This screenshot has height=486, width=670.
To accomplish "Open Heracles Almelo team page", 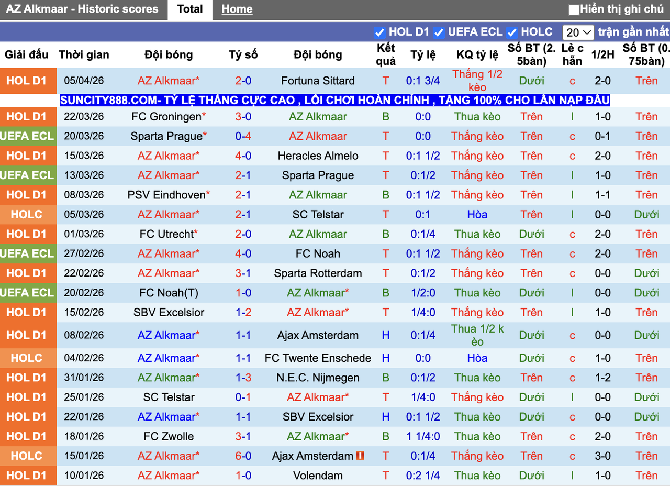I will click(x=318, y=156).
